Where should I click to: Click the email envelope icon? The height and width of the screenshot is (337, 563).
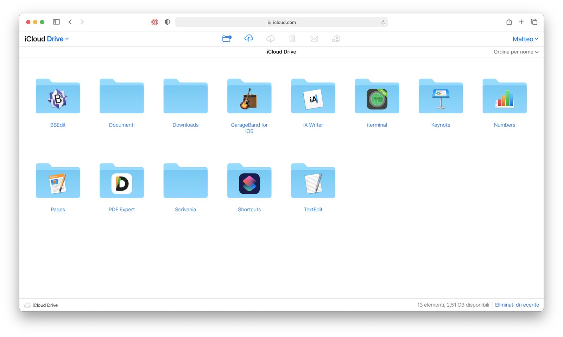tap(314, 39)
